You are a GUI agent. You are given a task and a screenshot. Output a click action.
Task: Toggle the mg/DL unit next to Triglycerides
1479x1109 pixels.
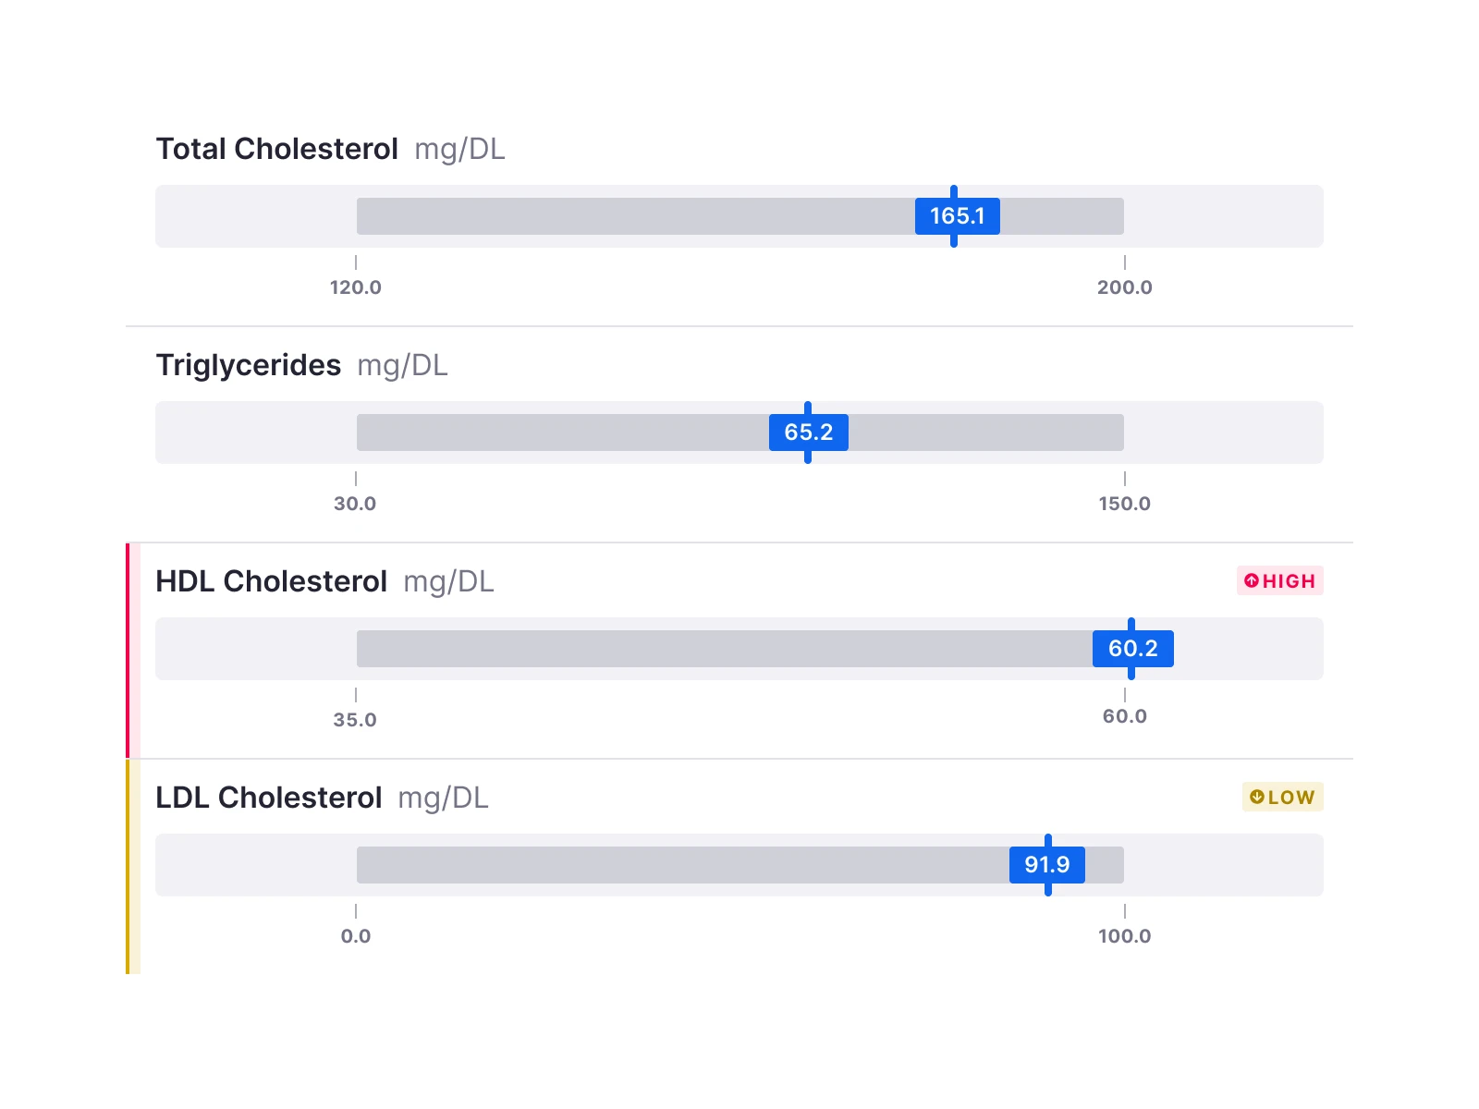pyautogui.click(x=405, y=365)
